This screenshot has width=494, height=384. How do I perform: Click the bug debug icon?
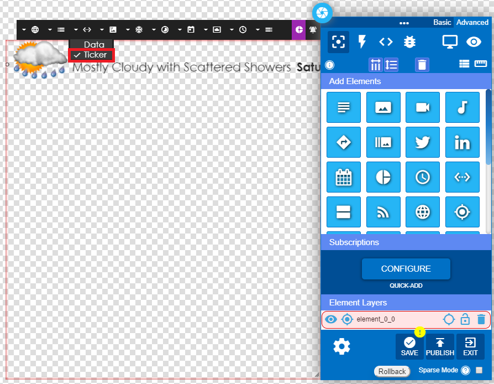tap(409, 42)
